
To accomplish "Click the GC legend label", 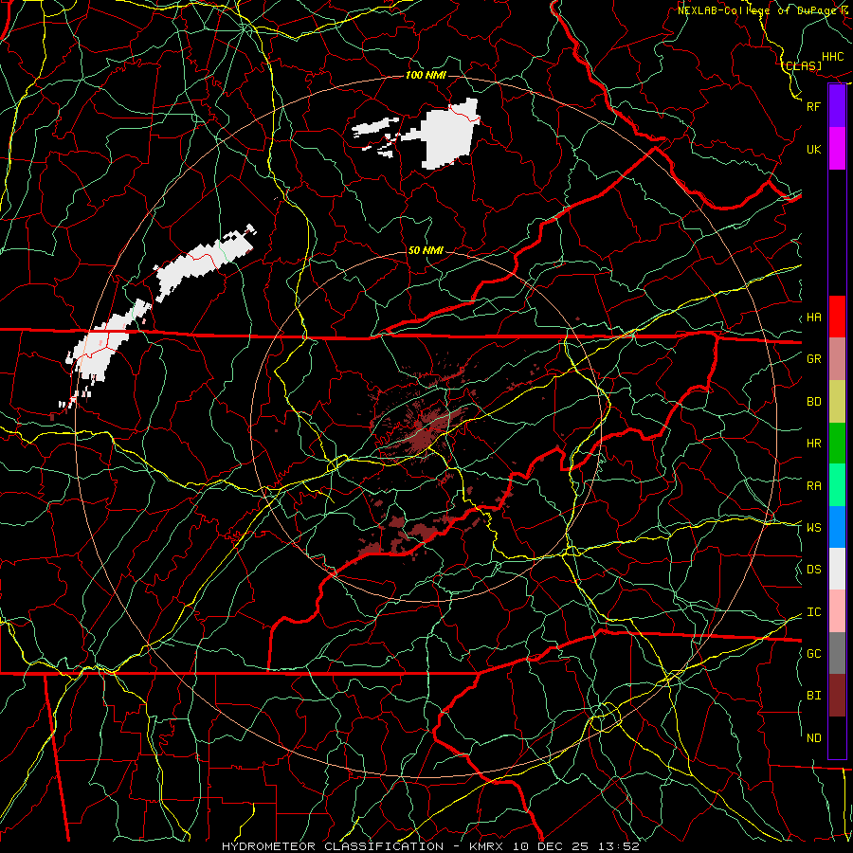I will (x=814, y=654).
